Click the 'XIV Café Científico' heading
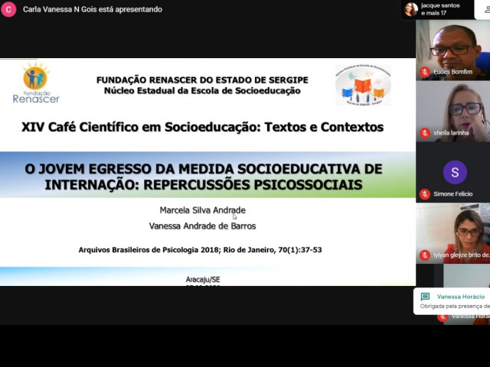The image size is (490, 367). [203, 127]
